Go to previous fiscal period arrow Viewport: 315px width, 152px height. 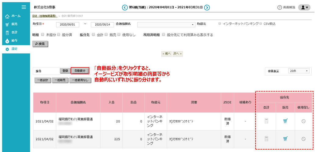pyautogui.click(x=124, y=7)
